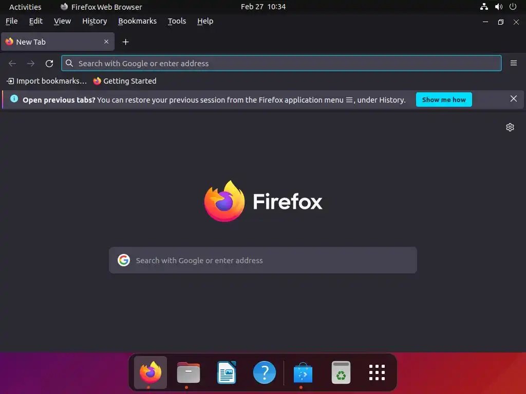Open the volume indicator
Image resolution: width=526 pixels, height=394 pixels.
click(498, 7)
